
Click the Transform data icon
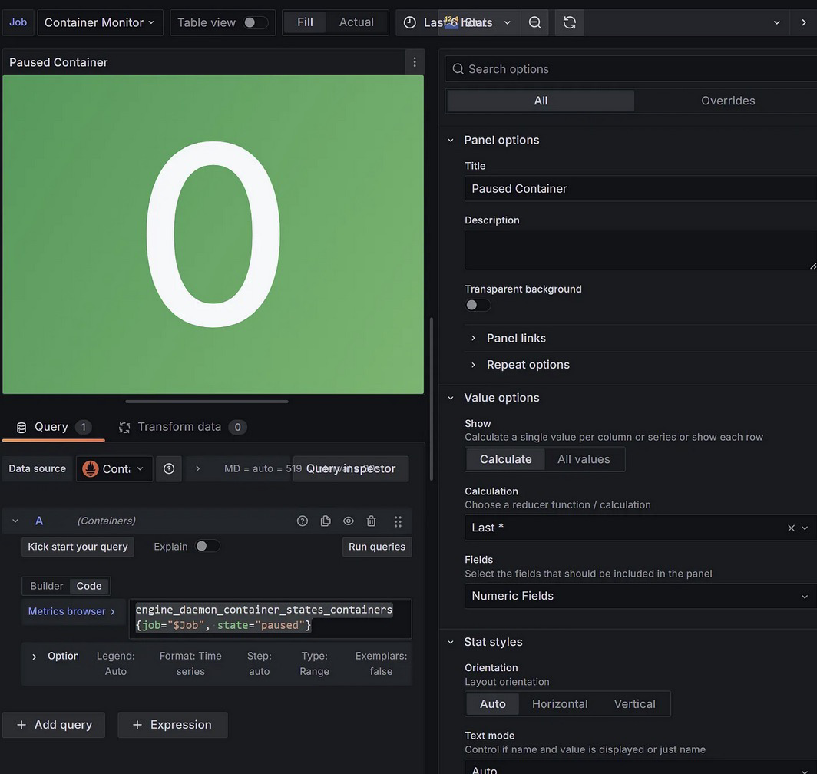click(124, 428)
